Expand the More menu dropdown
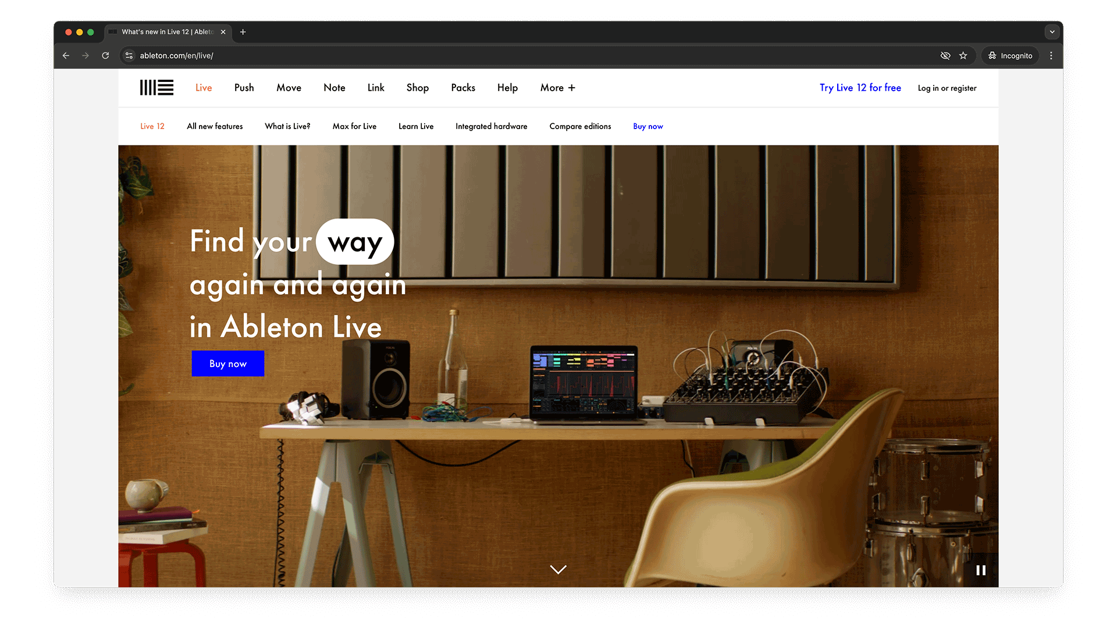This screenshot has width=1117, height=628. pos(557,87)
